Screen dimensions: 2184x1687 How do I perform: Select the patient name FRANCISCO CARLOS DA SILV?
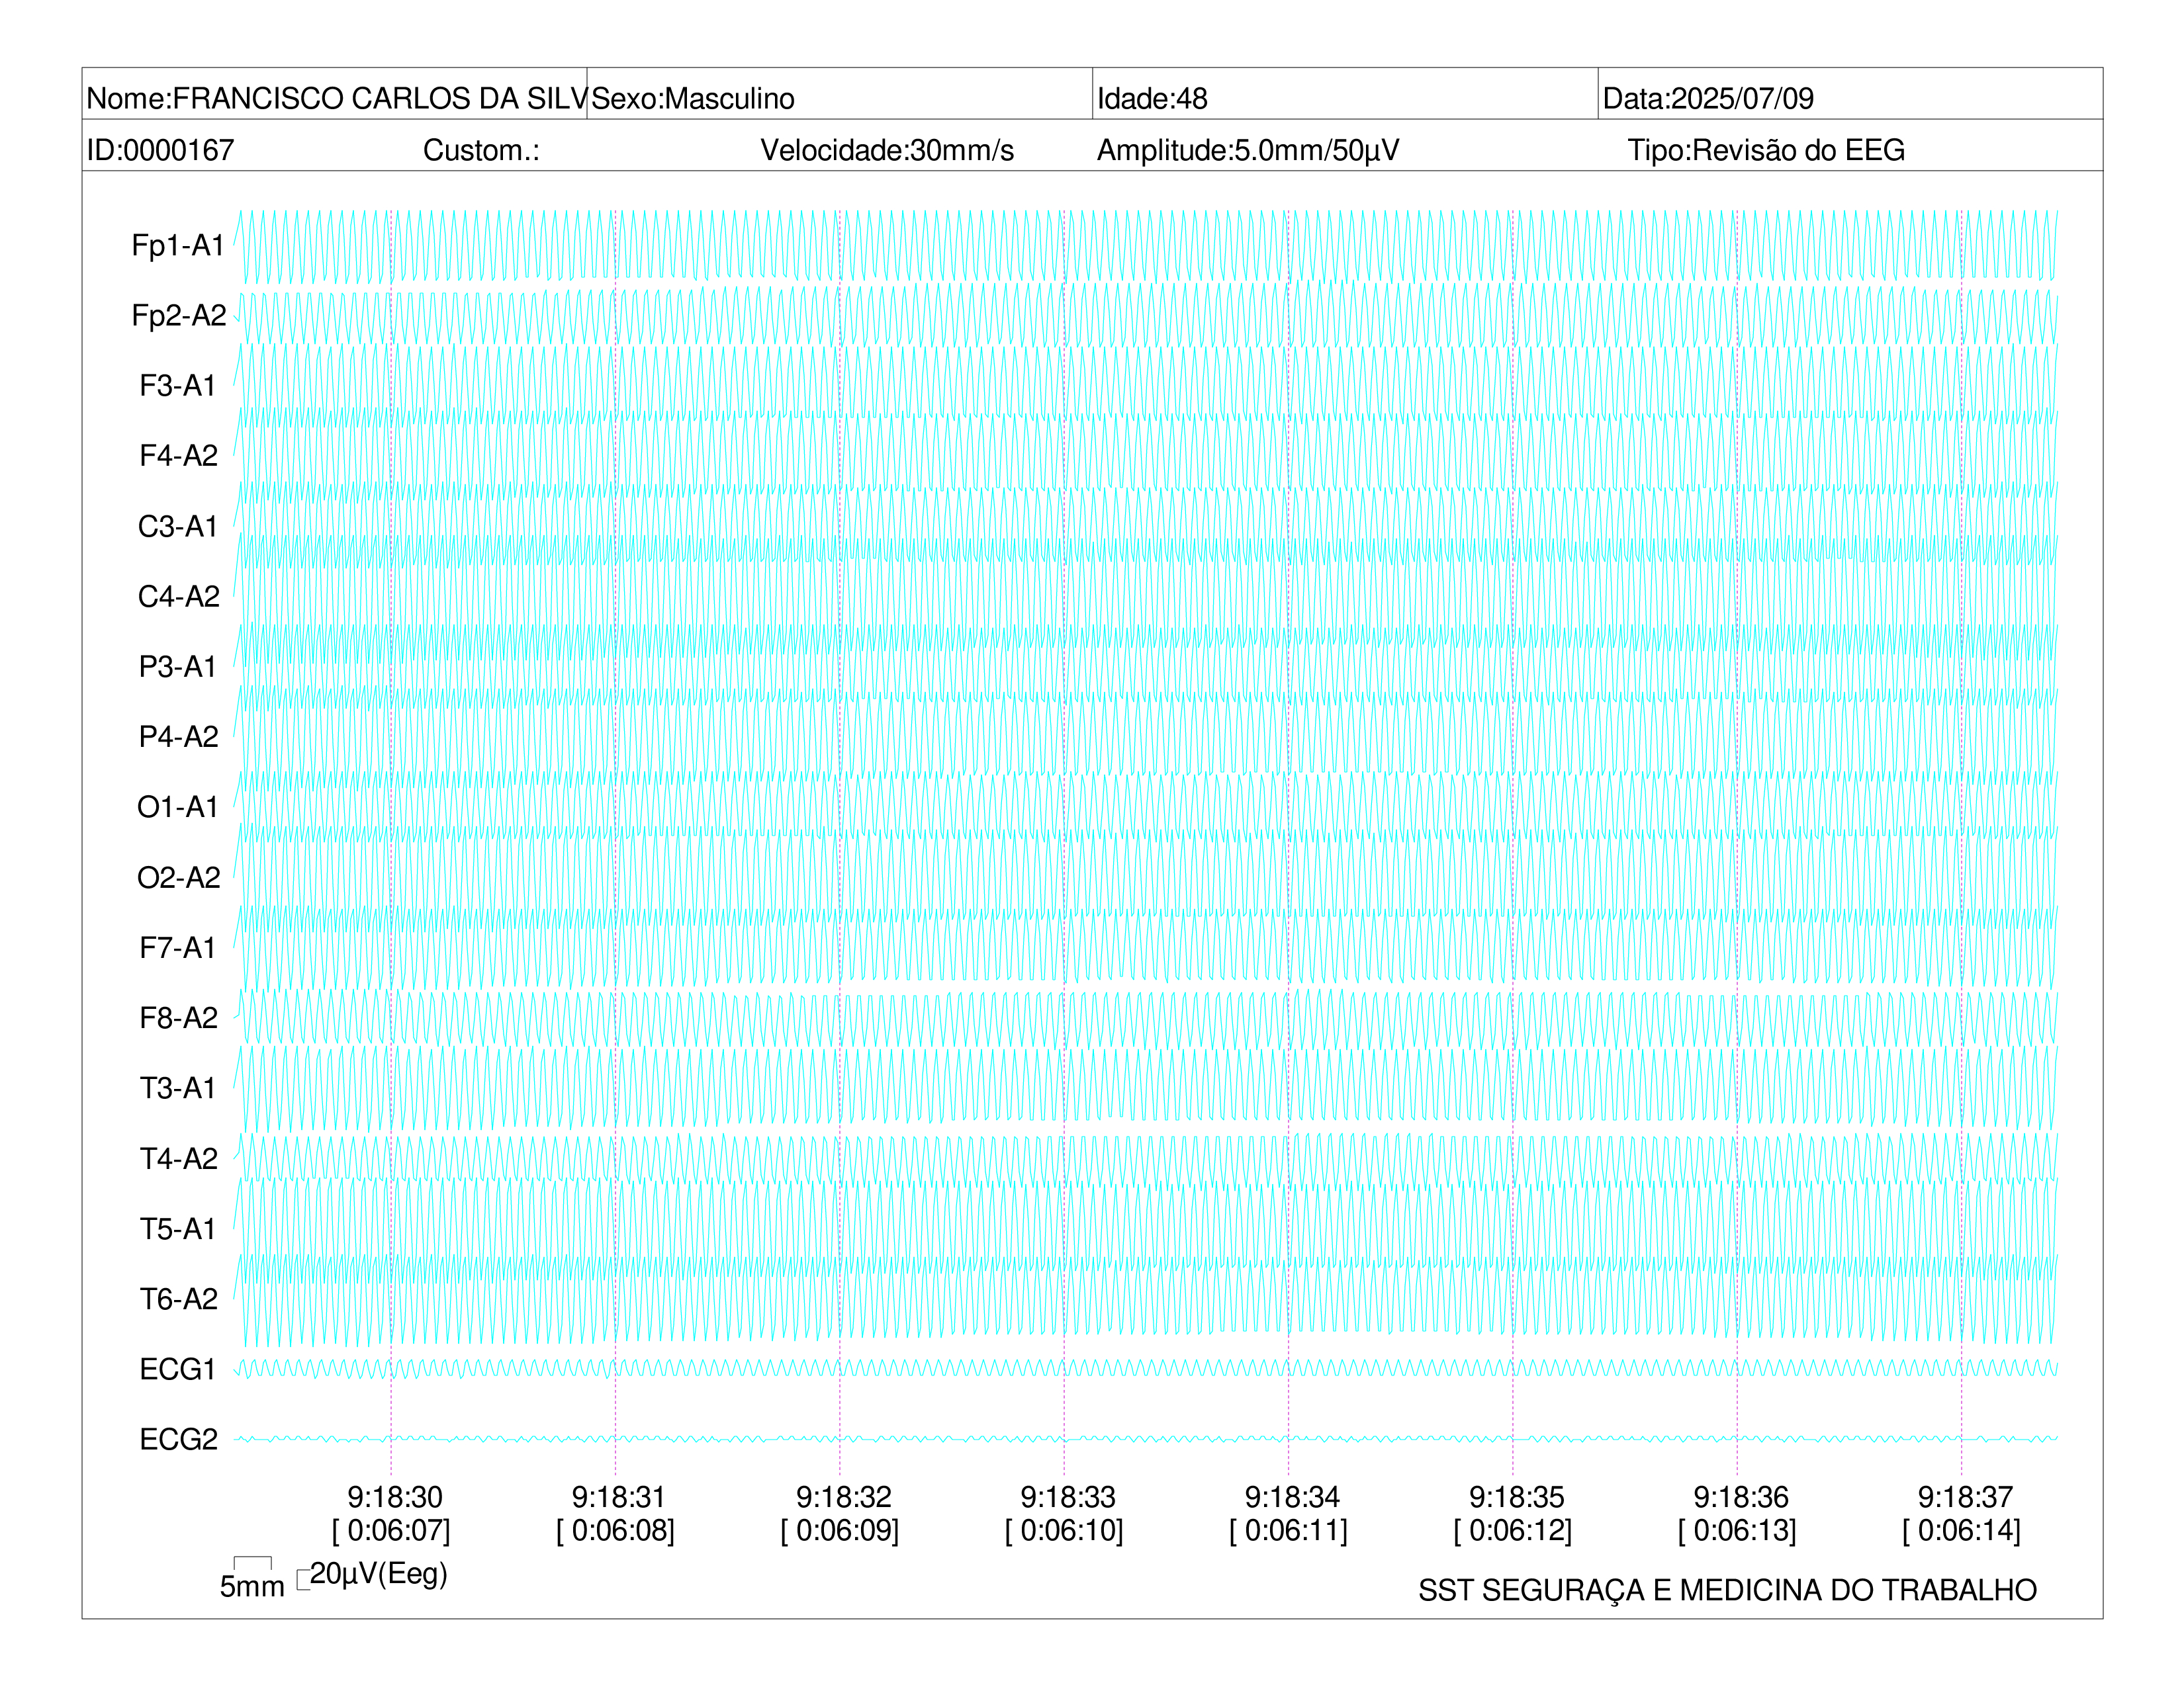[380, 98]
